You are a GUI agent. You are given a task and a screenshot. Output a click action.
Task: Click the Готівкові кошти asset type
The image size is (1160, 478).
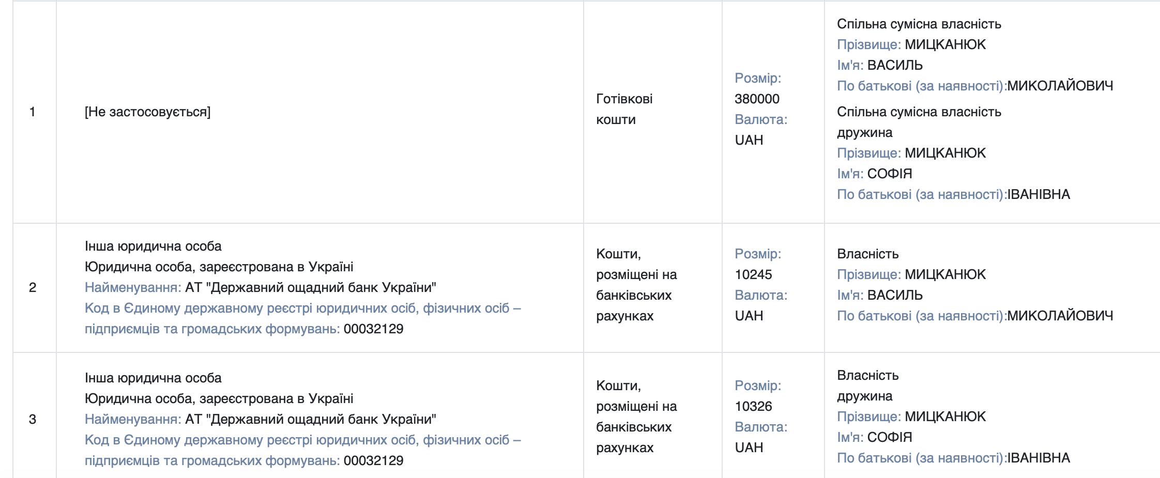tap(624, 109)
